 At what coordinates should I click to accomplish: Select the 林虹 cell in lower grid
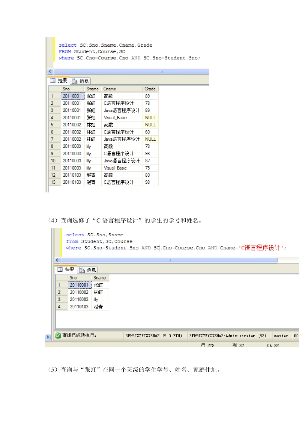pyautogui.click(x=100, y=292)
